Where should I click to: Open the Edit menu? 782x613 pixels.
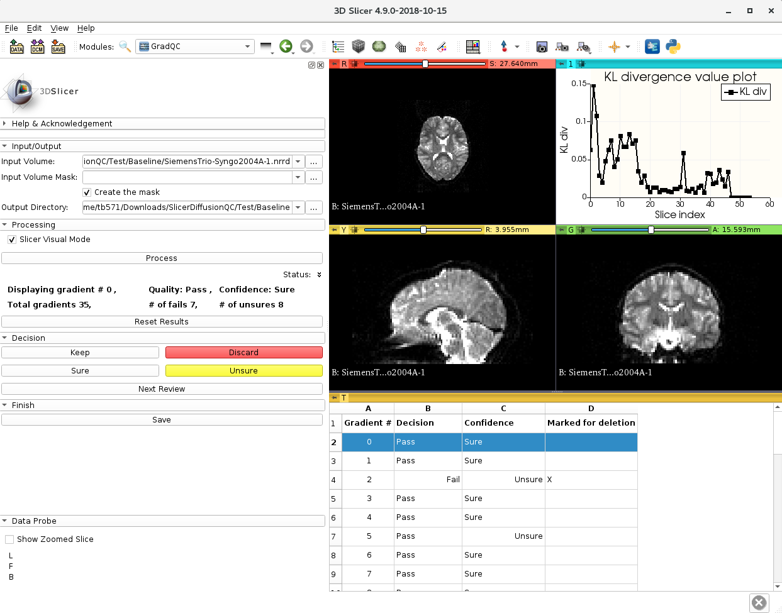[34, 28]
